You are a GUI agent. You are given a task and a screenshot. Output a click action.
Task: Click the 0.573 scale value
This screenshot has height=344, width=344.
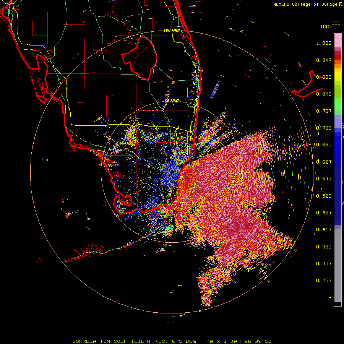click(x=324, y=179)
